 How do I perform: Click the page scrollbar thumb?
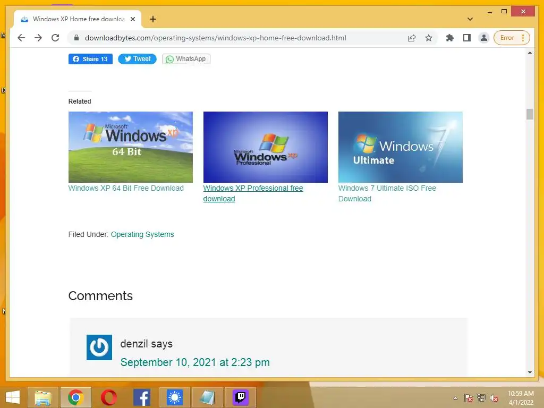[x=530, y=114]
